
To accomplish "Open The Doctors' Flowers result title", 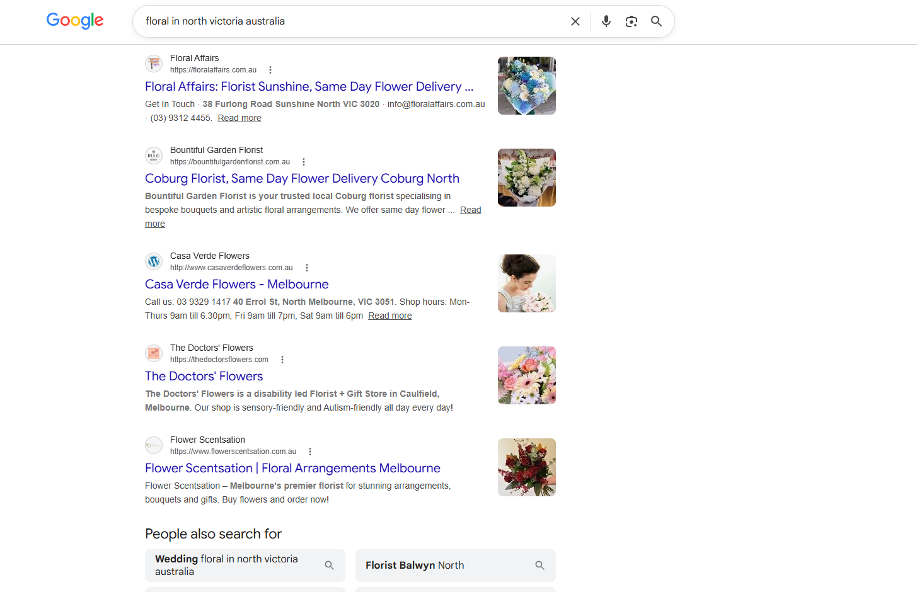I will click(x=204, y=376).
